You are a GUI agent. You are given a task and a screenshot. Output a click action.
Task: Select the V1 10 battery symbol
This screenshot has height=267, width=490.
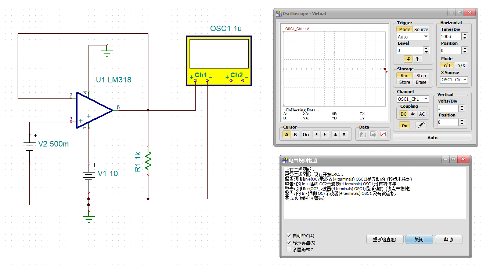click(x=89, y=177)
